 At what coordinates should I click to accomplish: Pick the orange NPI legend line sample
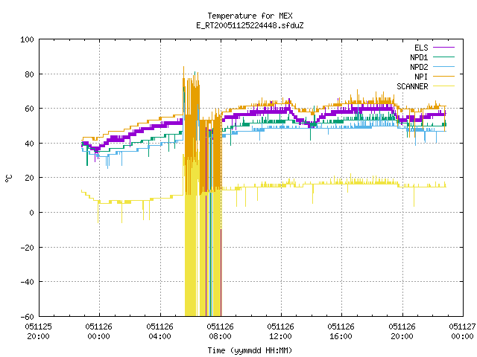coord(443,77)
